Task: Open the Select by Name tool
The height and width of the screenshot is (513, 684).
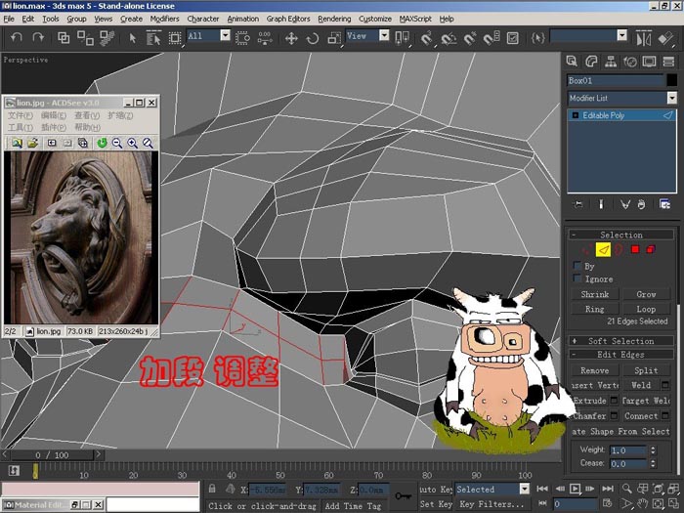Action: pyautogui.click(x=153, y=38)
